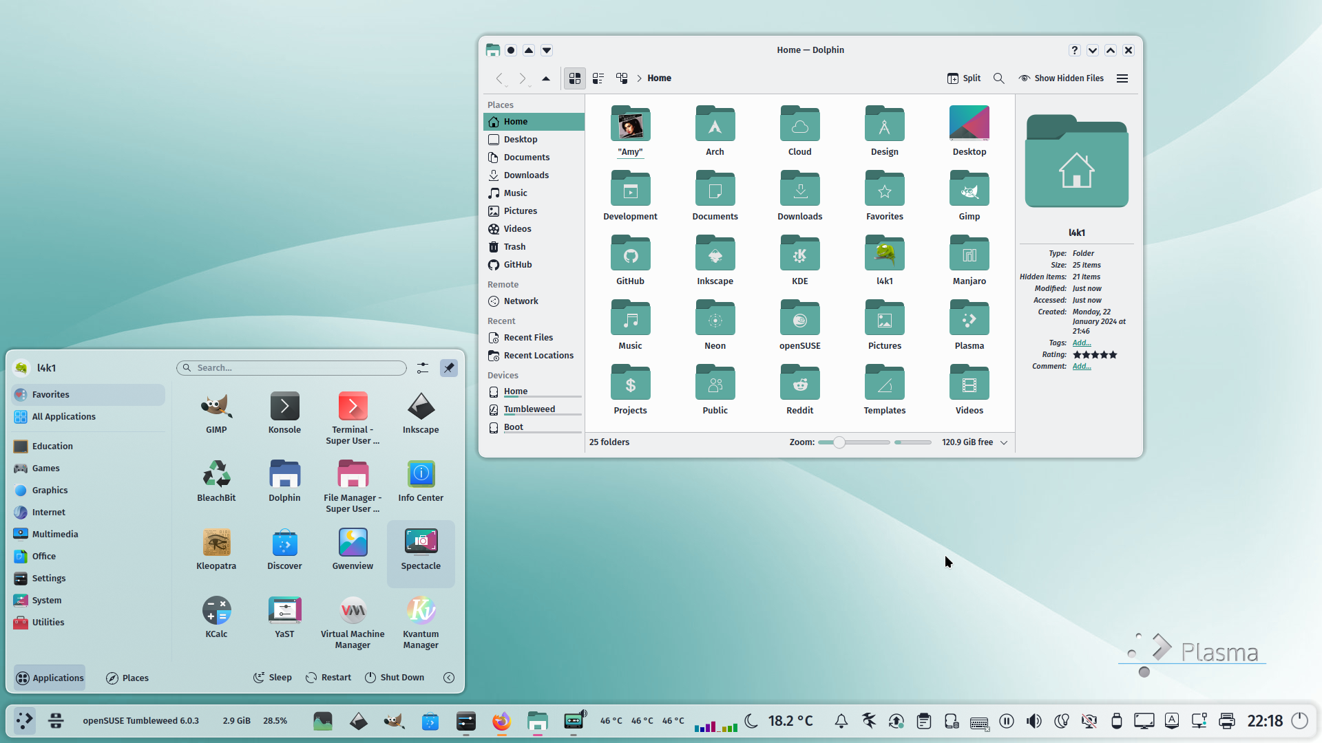The height and width of the screenshot is (743, 1322).
Task: Switch Dolphin to Compact view mode
Action: tap(598, 78)
